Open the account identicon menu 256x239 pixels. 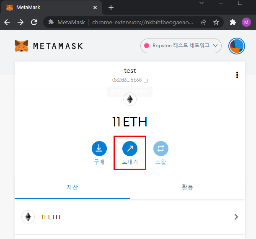pos(237,46)
